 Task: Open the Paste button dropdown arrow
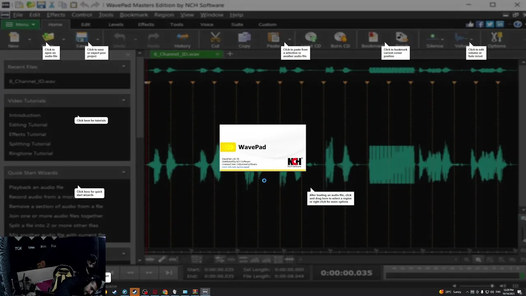pos(289,39)
